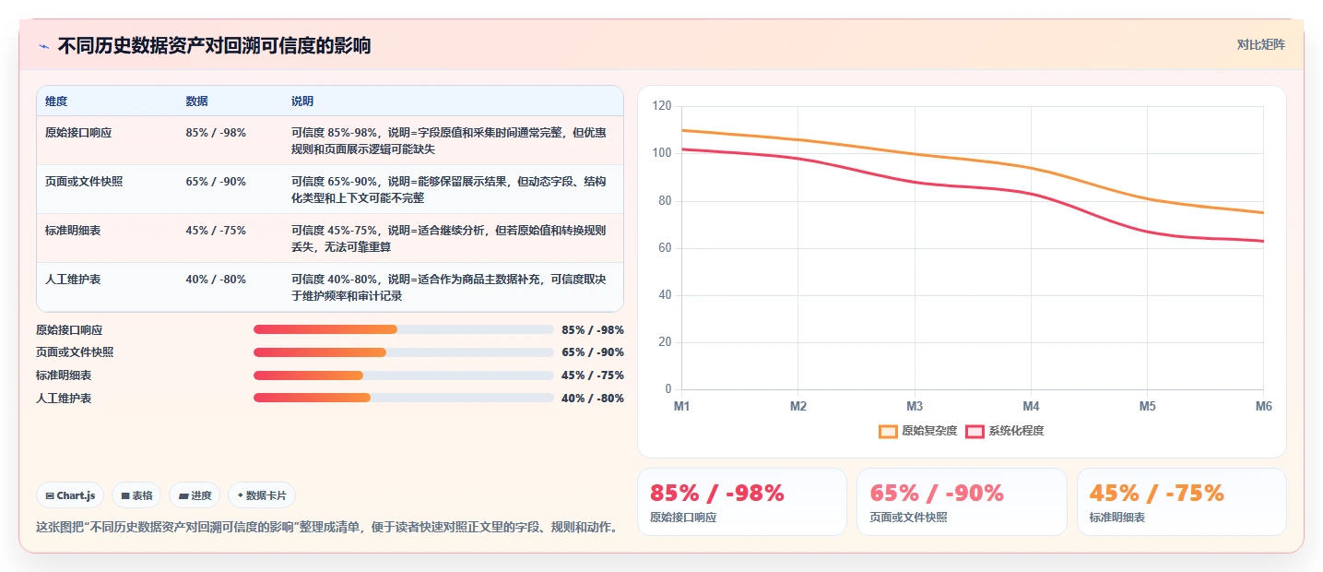Click description starting 可信度 65%-90%
The width and height of the screenshot is (1323, 572).
tap(449, 189)
